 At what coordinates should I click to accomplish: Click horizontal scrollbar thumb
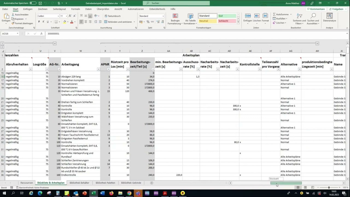click(286, 183)
